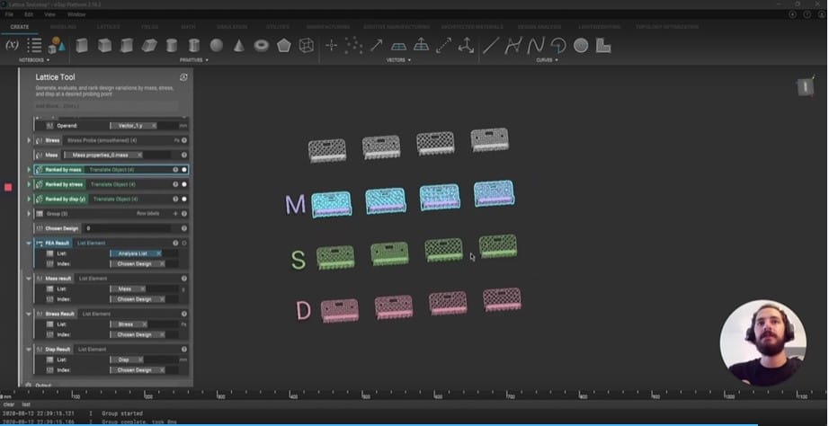This screenshot has height=426, width=829.
Task: Collapse the FEA Result block
Action: pos(29,244)
